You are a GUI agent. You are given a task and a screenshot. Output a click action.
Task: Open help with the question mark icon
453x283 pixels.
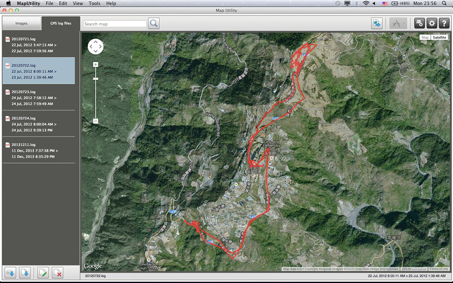(x=444, y=23)
